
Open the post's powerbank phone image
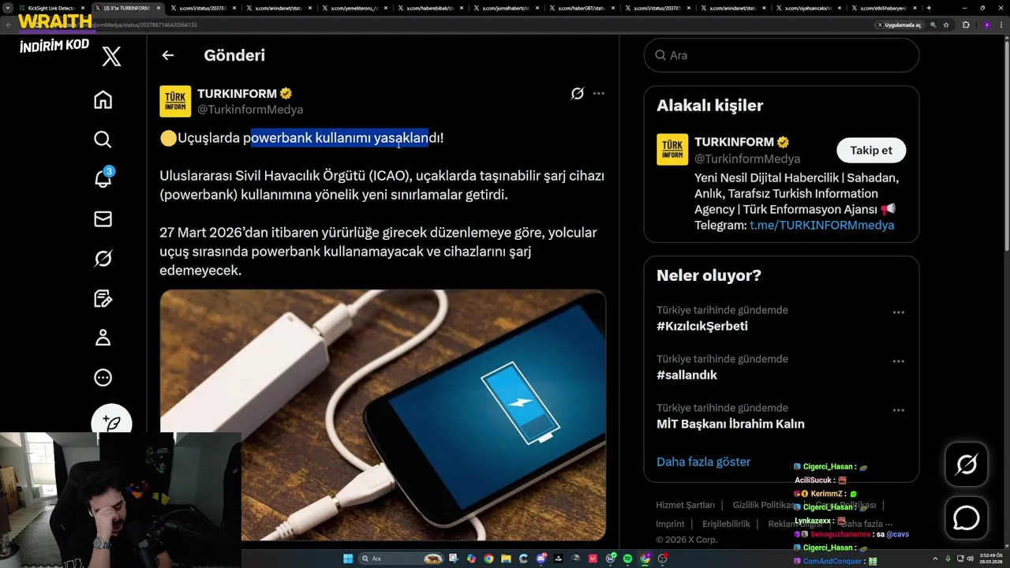tap(383, 415)
